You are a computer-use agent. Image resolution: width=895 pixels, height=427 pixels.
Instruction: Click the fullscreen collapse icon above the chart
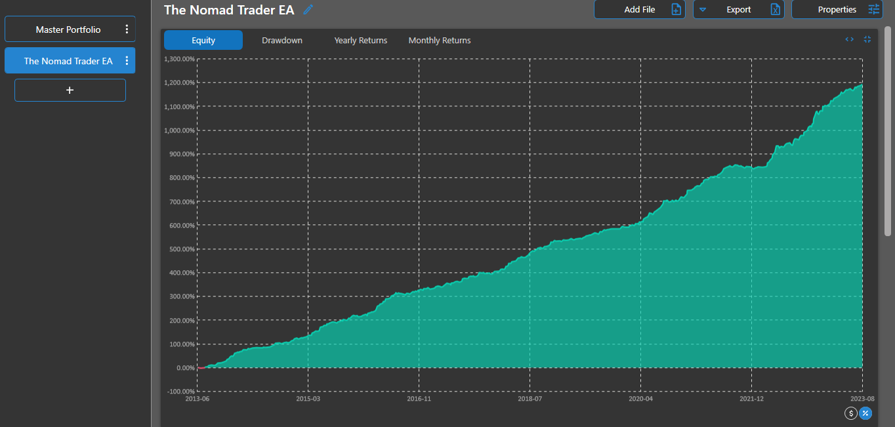[867, 39]
